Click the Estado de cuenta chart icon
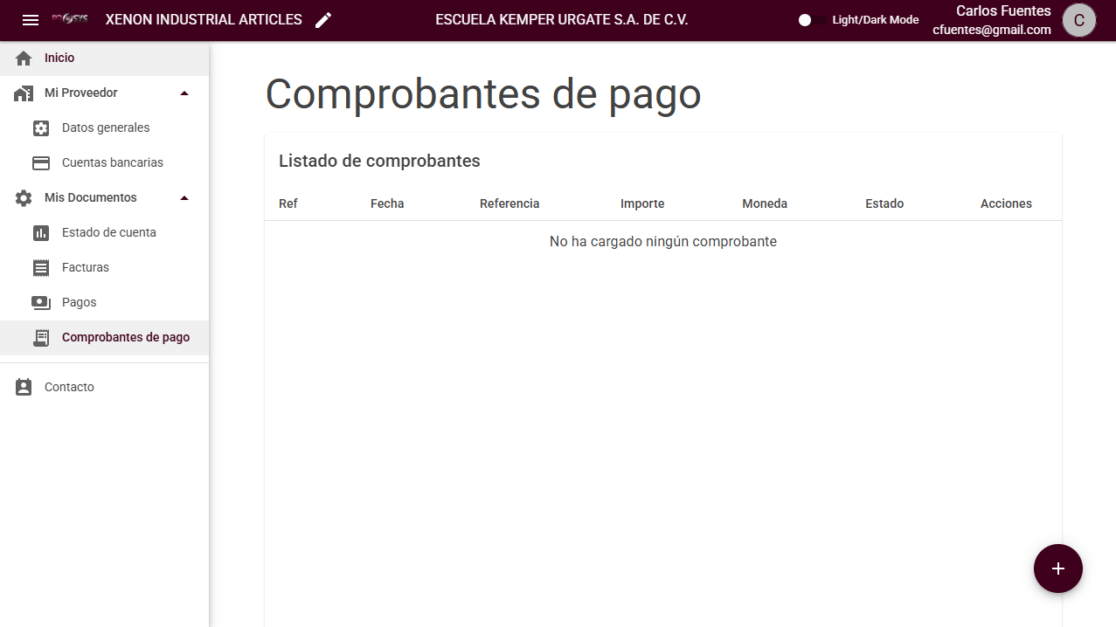This screenshot has width=1116, height=627. tap(41, 233)
